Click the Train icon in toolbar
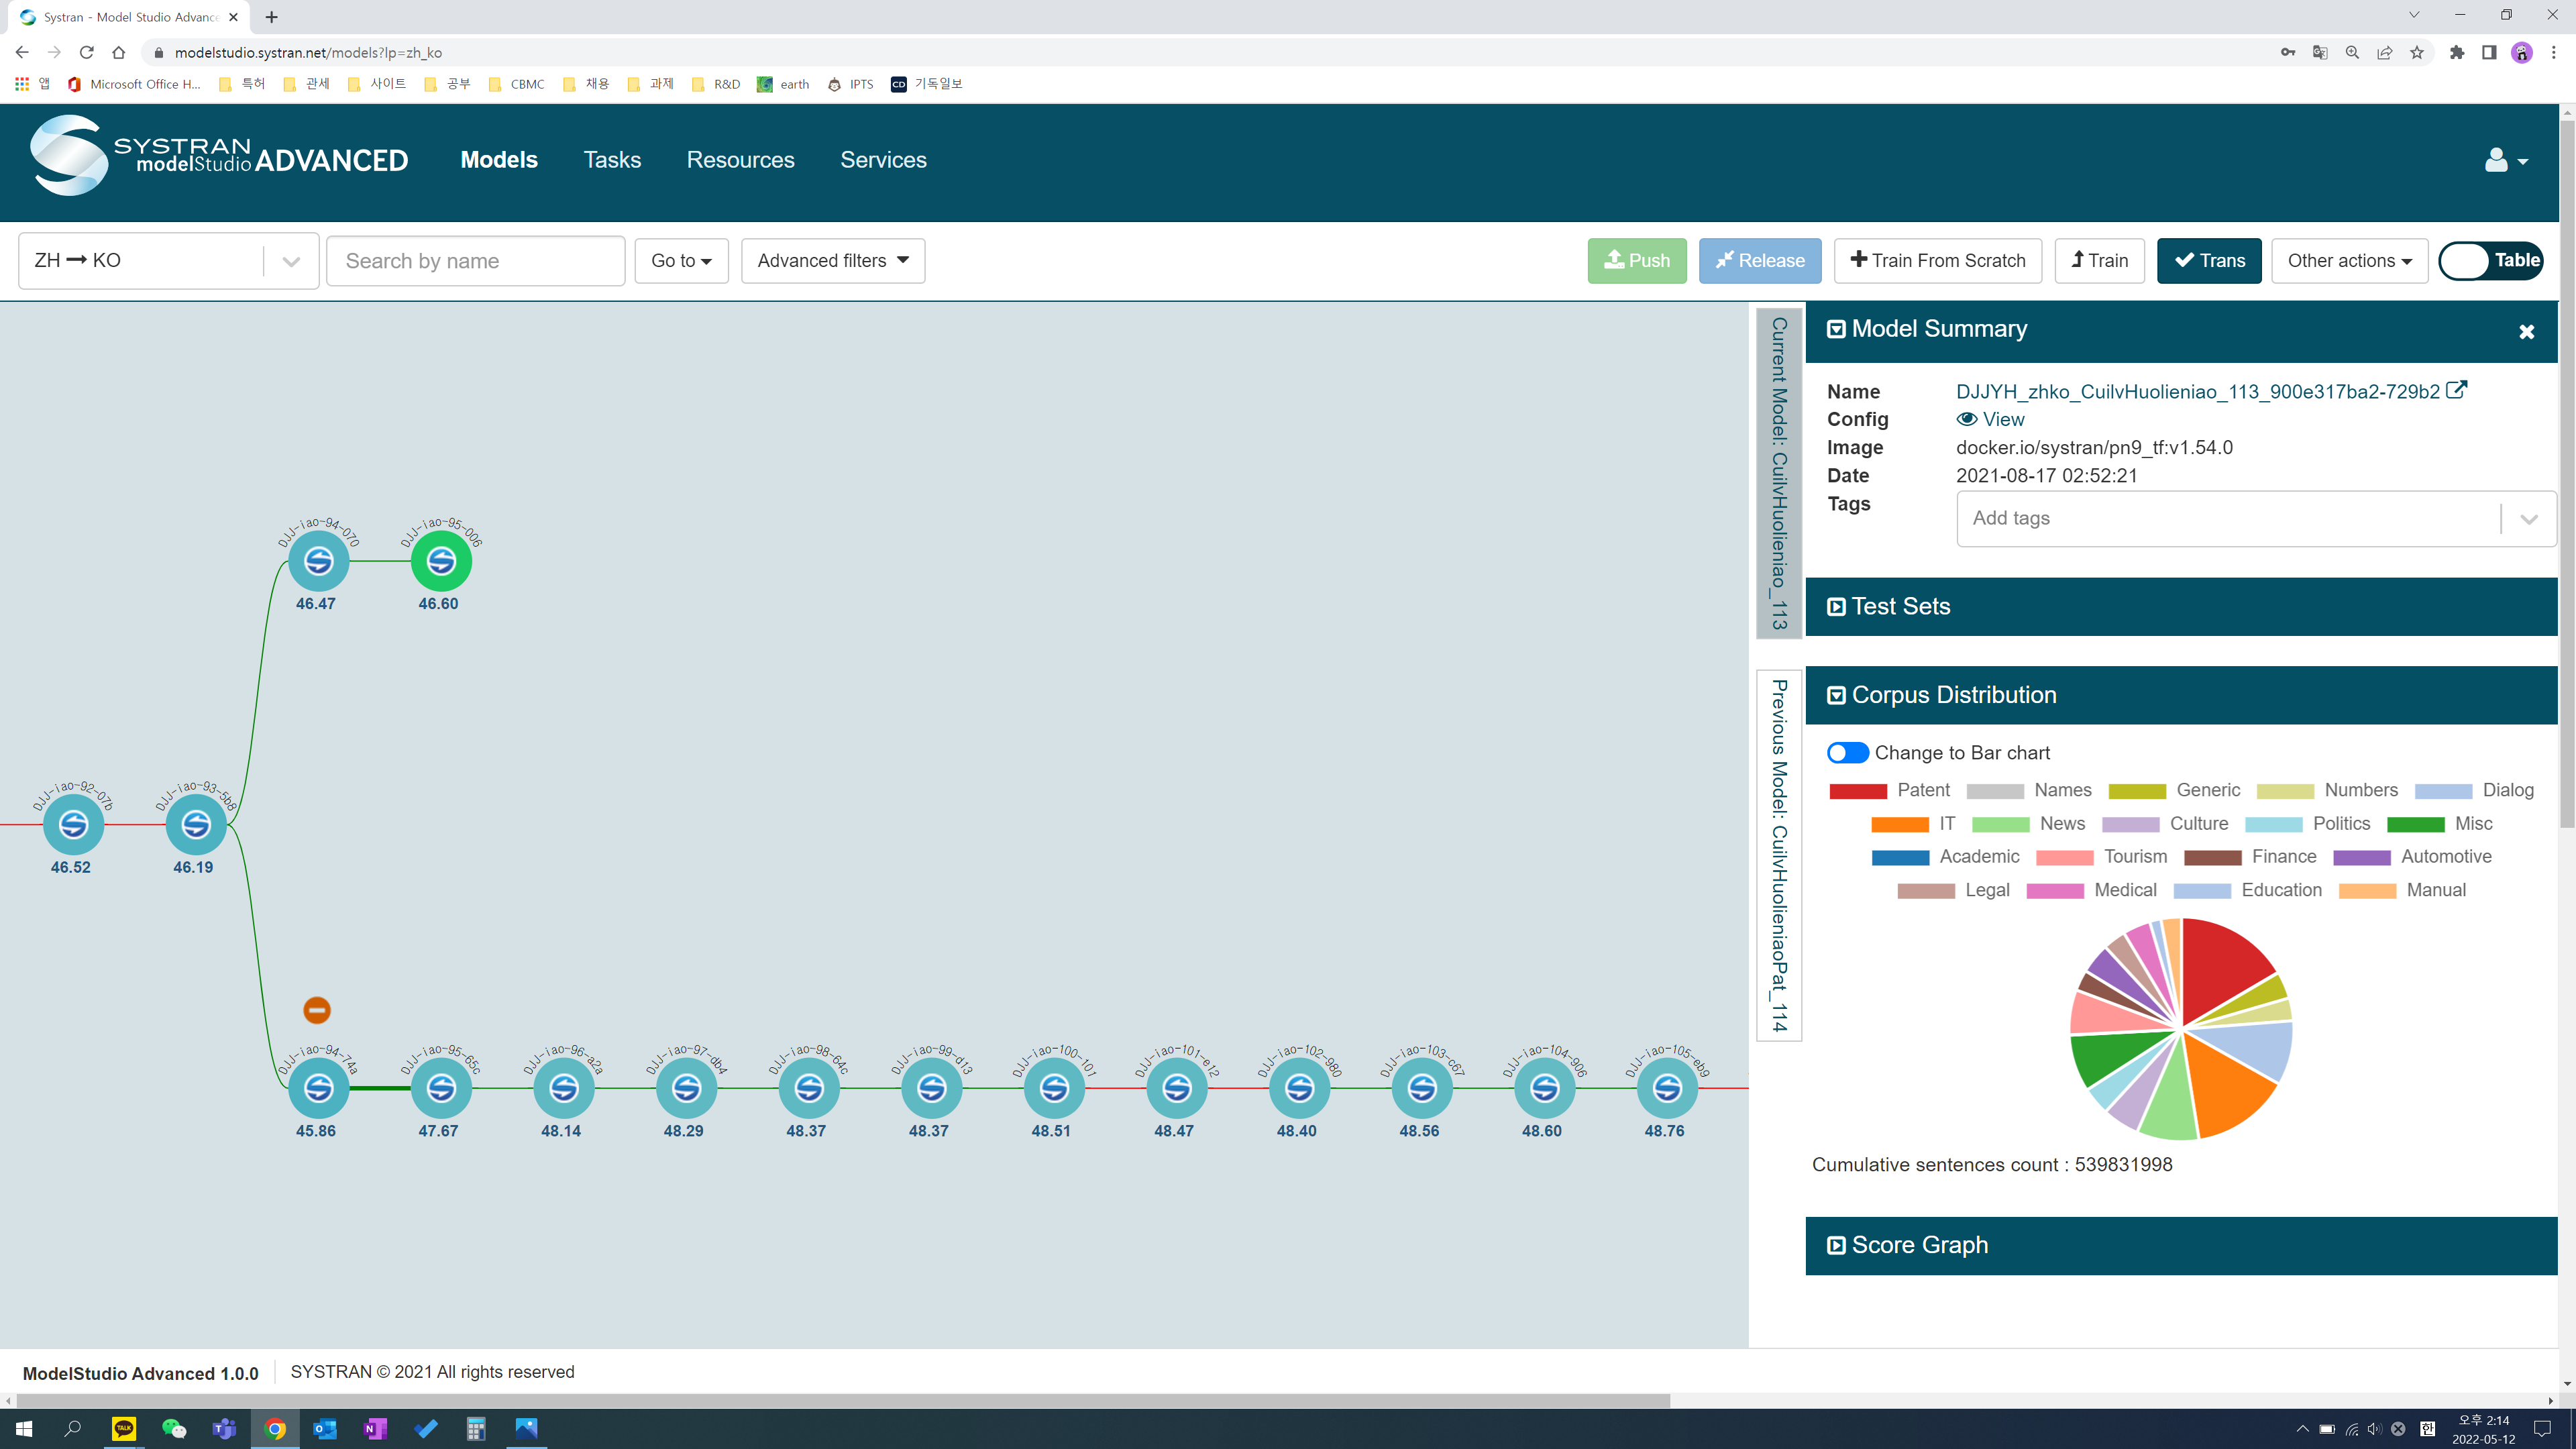The image size is (2576, 1449). click(x=2100, y=260)
